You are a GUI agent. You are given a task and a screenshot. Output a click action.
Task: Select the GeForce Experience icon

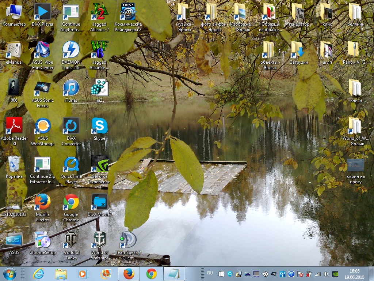[x=99, y=164]
